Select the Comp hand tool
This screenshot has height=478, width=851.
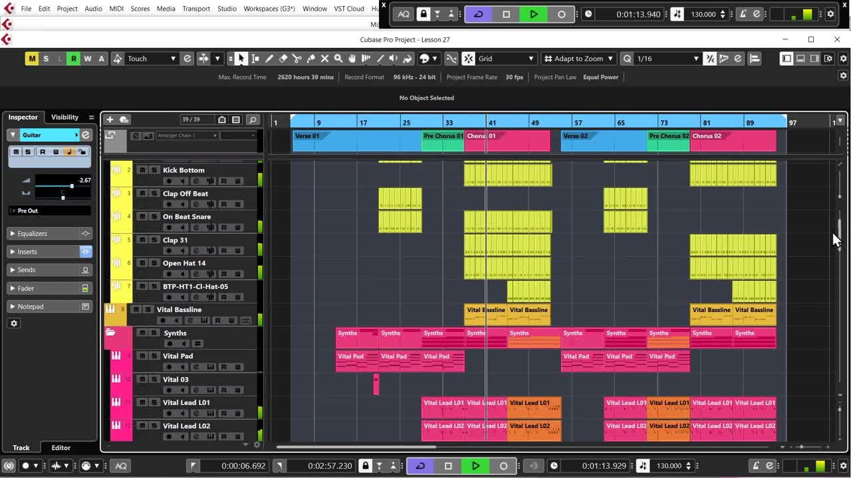(x=352, y=58)
